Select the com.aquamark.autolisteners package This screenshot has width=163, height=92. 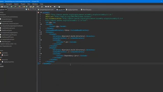9,17
